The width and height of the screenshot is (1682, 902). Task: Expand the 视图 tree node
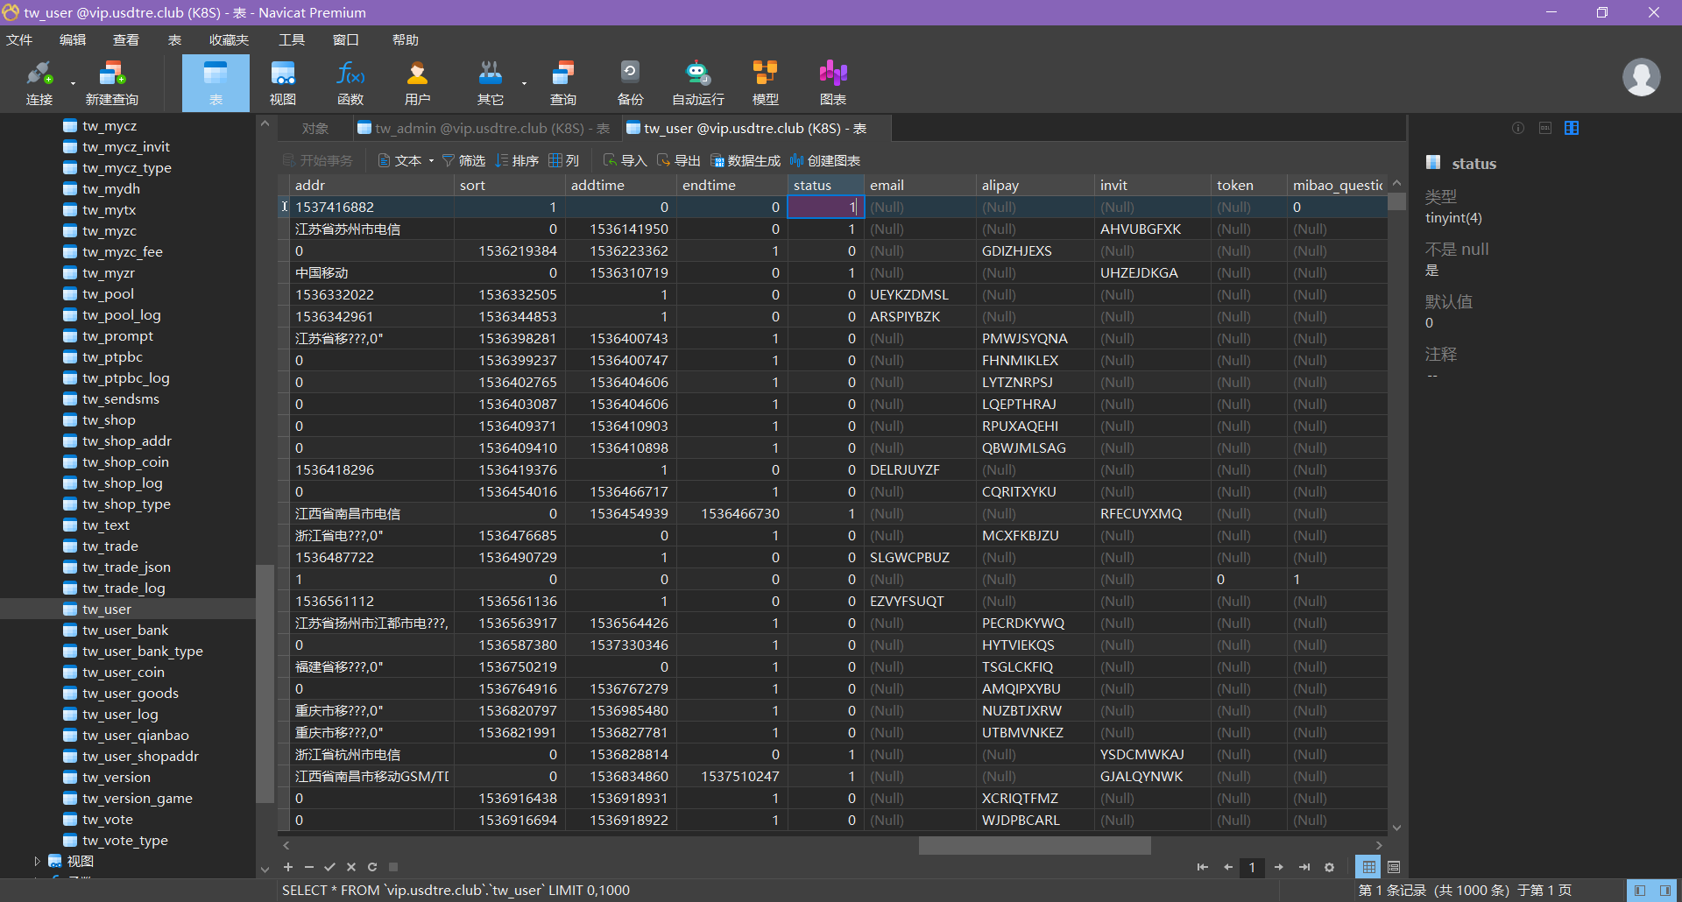(x=37, y=861)
